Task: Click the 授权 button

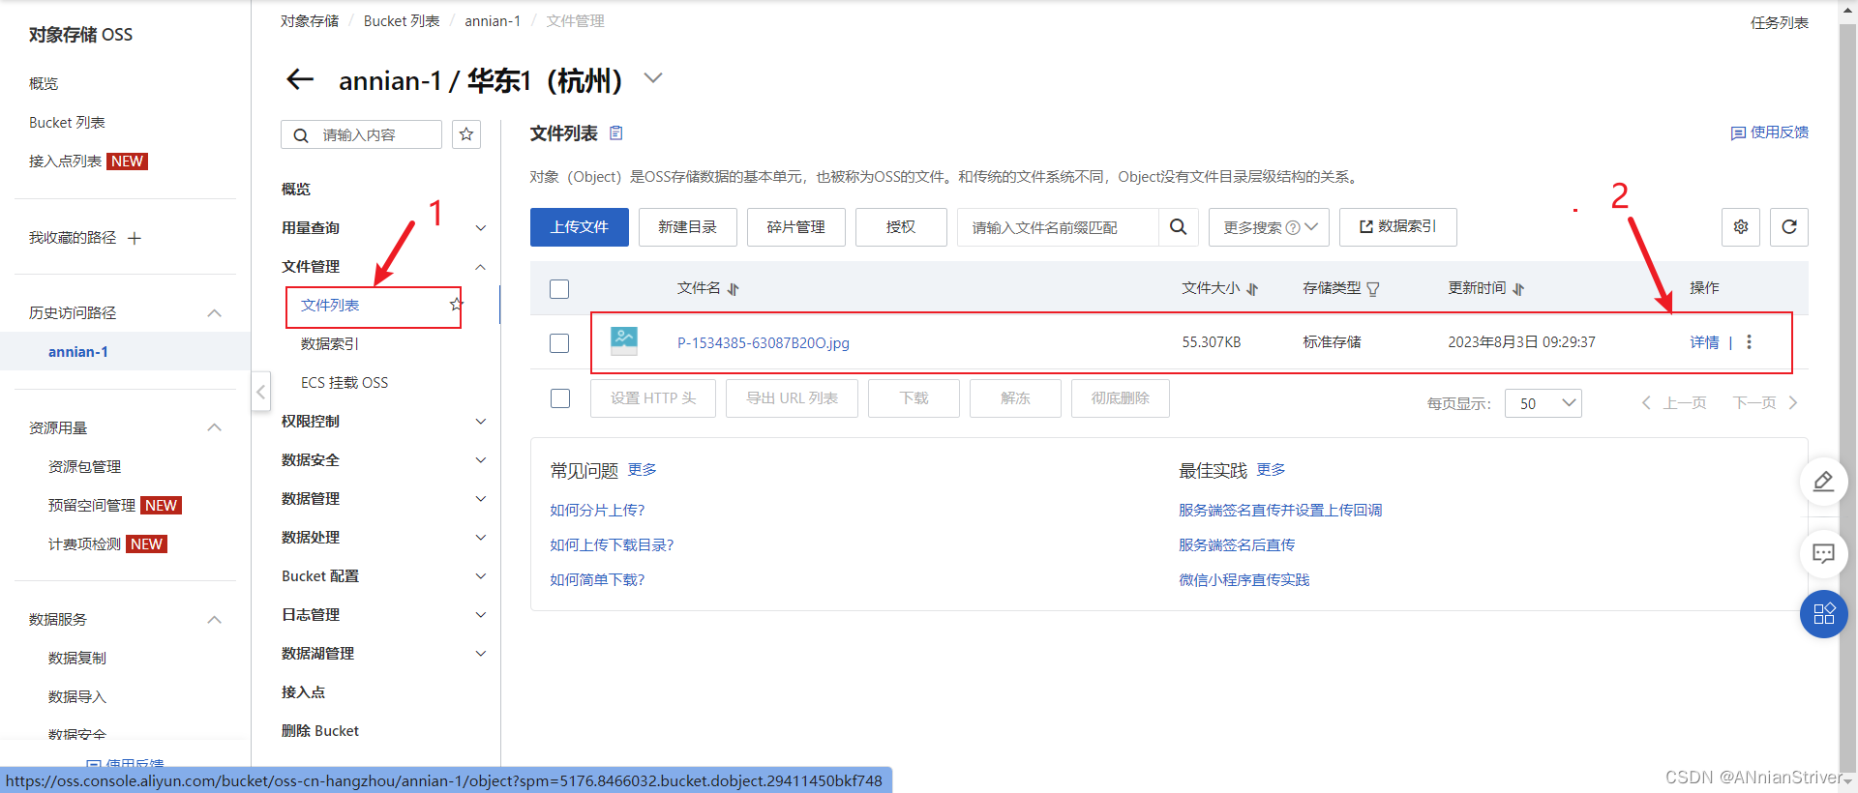Action: pyautogui.click(x=901, y=227)
